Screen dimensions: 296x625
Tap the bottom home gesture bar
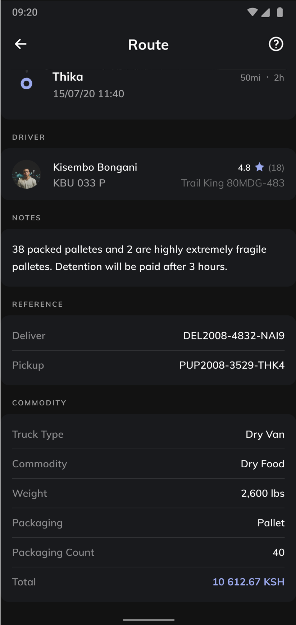pyautogui.click(x=148, y=620)
